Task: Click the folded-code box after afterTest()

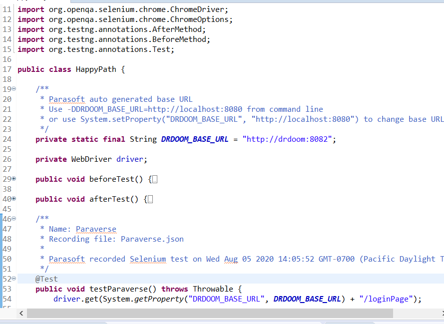Action: (x=150, y=199)
